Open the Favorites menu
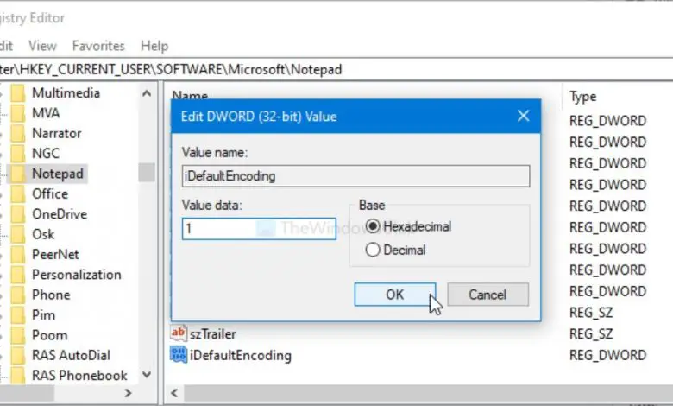 (x=98, y=45)
